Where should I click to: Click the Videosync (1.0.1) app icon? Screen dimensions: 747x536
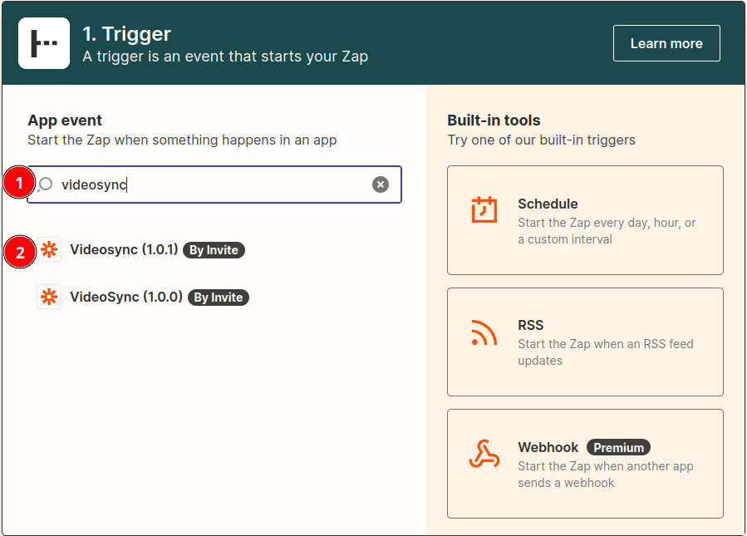49,249
